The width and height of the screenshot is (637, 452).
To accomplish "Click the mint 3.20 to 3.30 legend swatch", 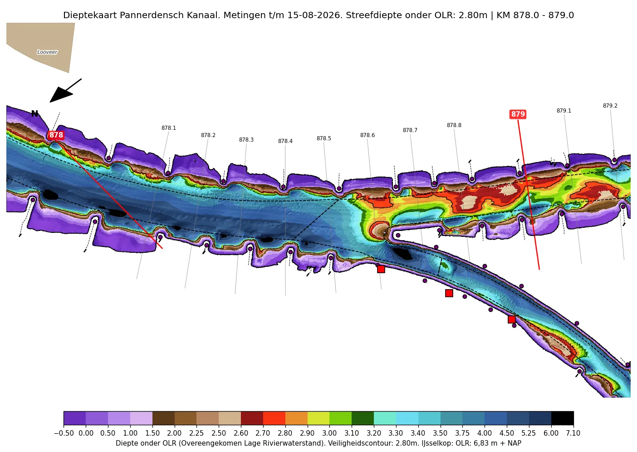I will [x=385, y=418].
